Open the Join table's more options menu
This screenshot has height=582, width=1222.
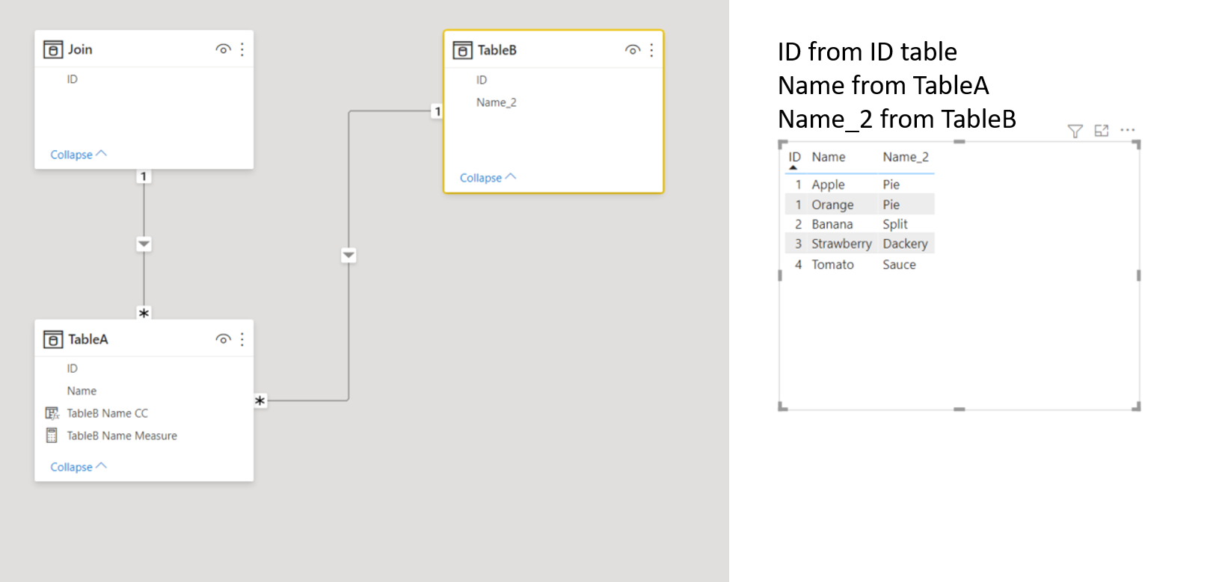(x=242, y=49)
